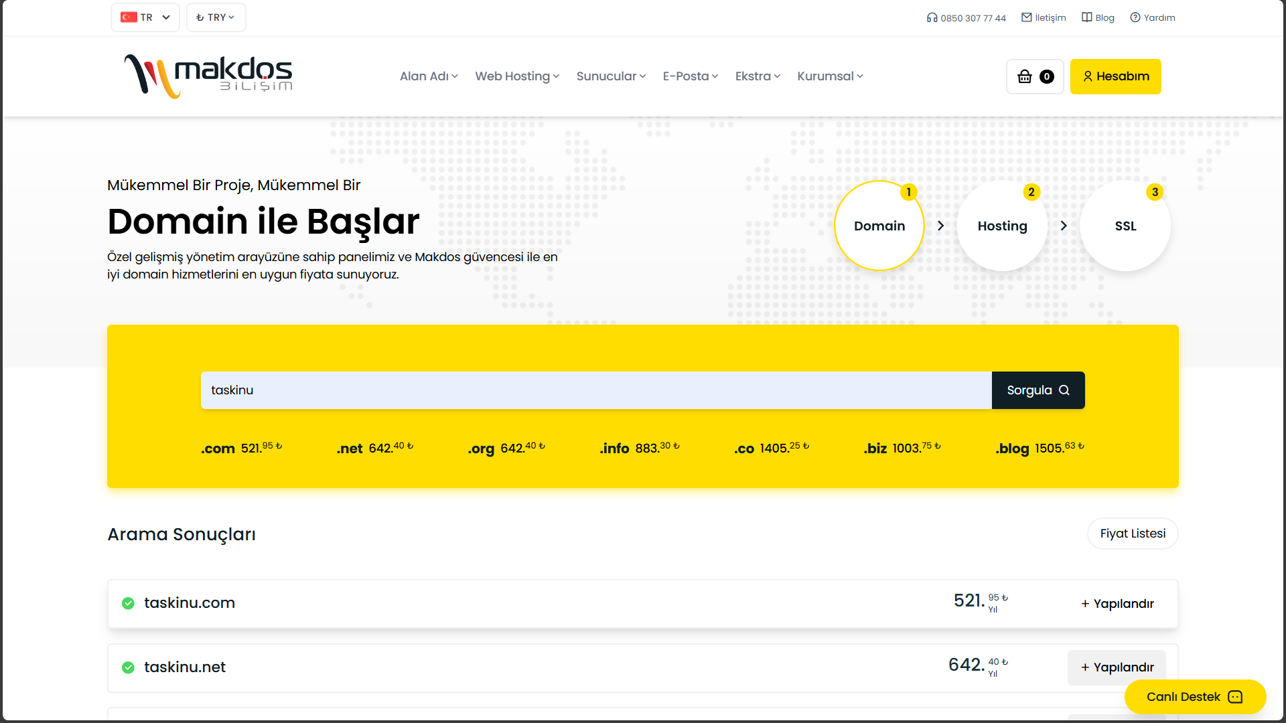The width and height of the screenshot is (1286, 723).
Task: Click the headset phone icon
Action: pyautogui.click(x=932, y=17)
